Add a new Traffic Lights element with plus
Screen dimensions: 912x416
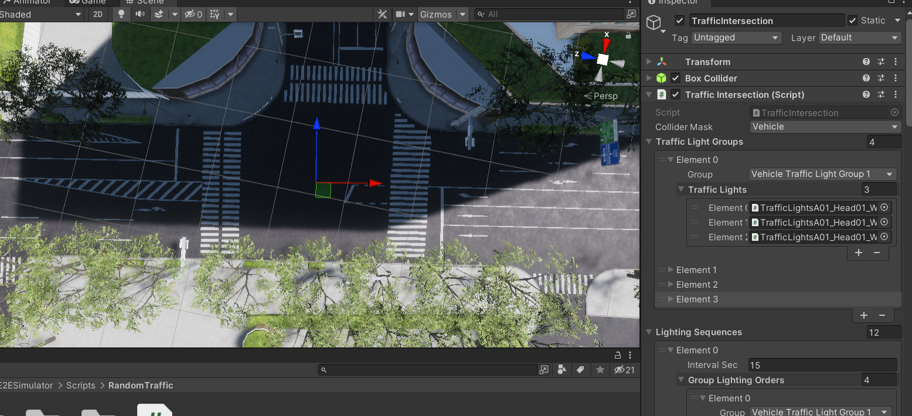click(859, 253)
